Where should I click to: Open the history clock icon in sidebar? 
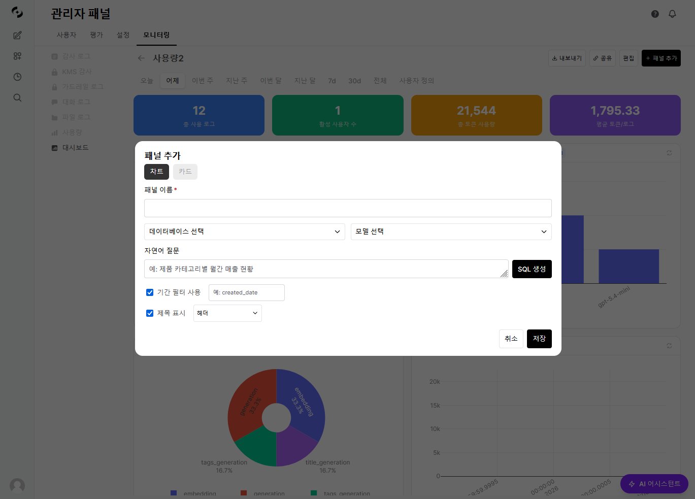tap(17, 77)
